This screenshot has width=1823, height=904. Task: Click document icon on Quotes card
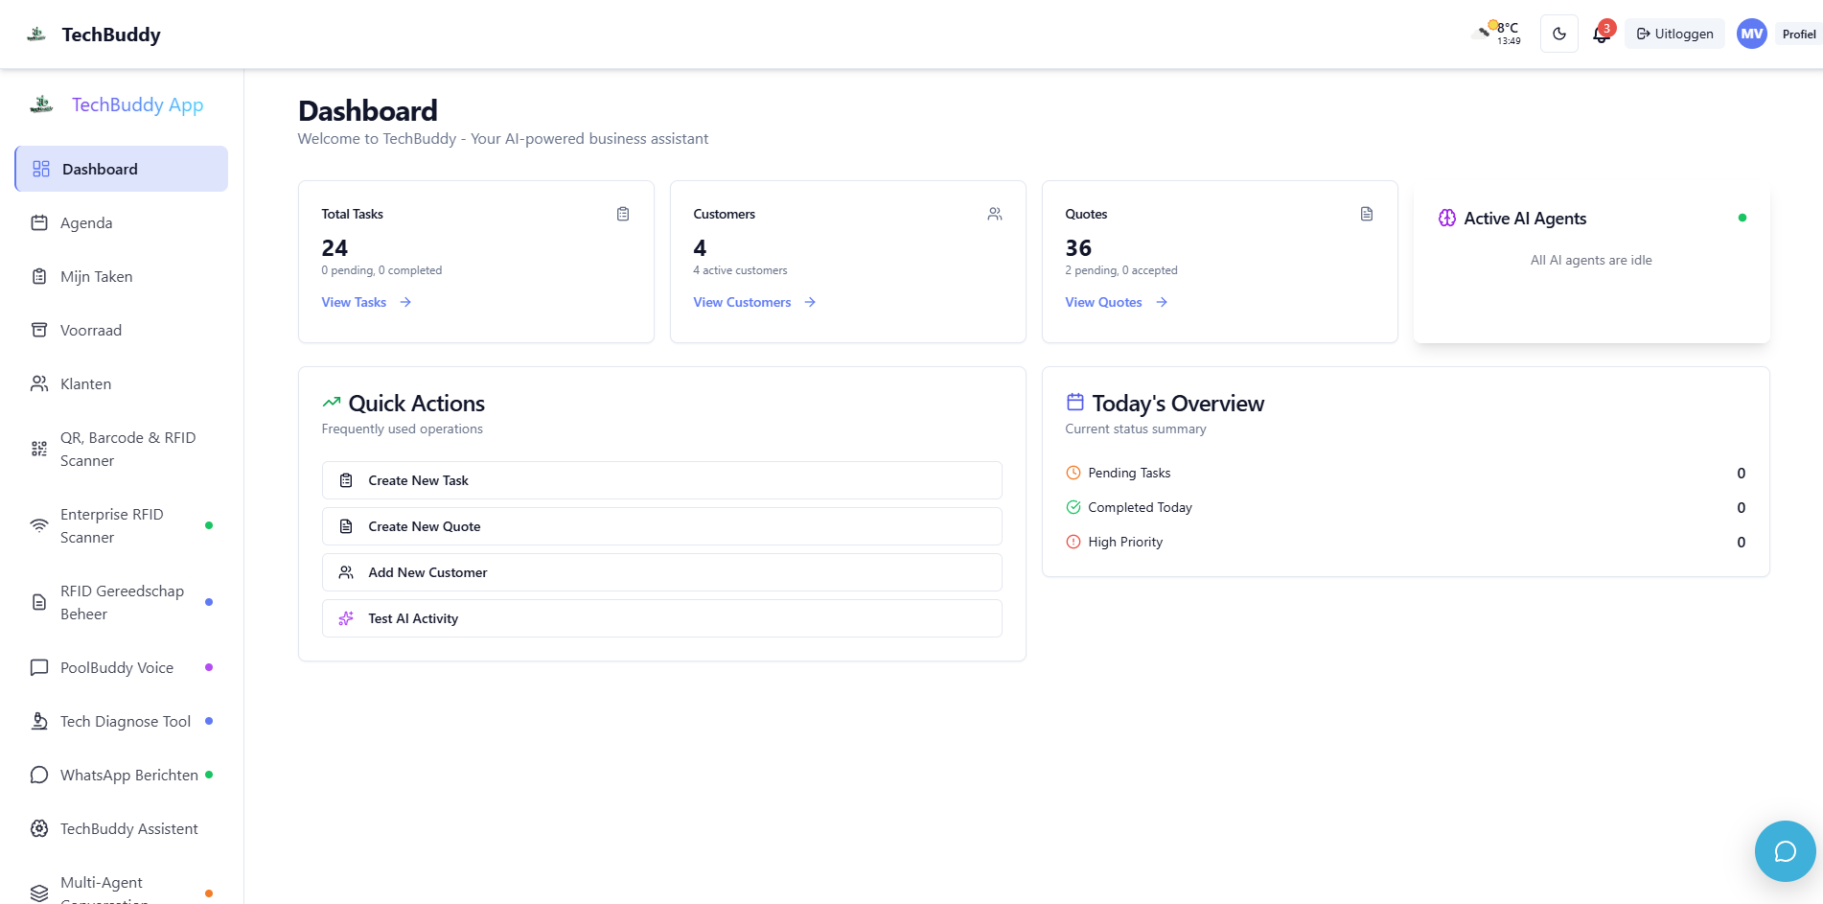tap(1367, 214)
